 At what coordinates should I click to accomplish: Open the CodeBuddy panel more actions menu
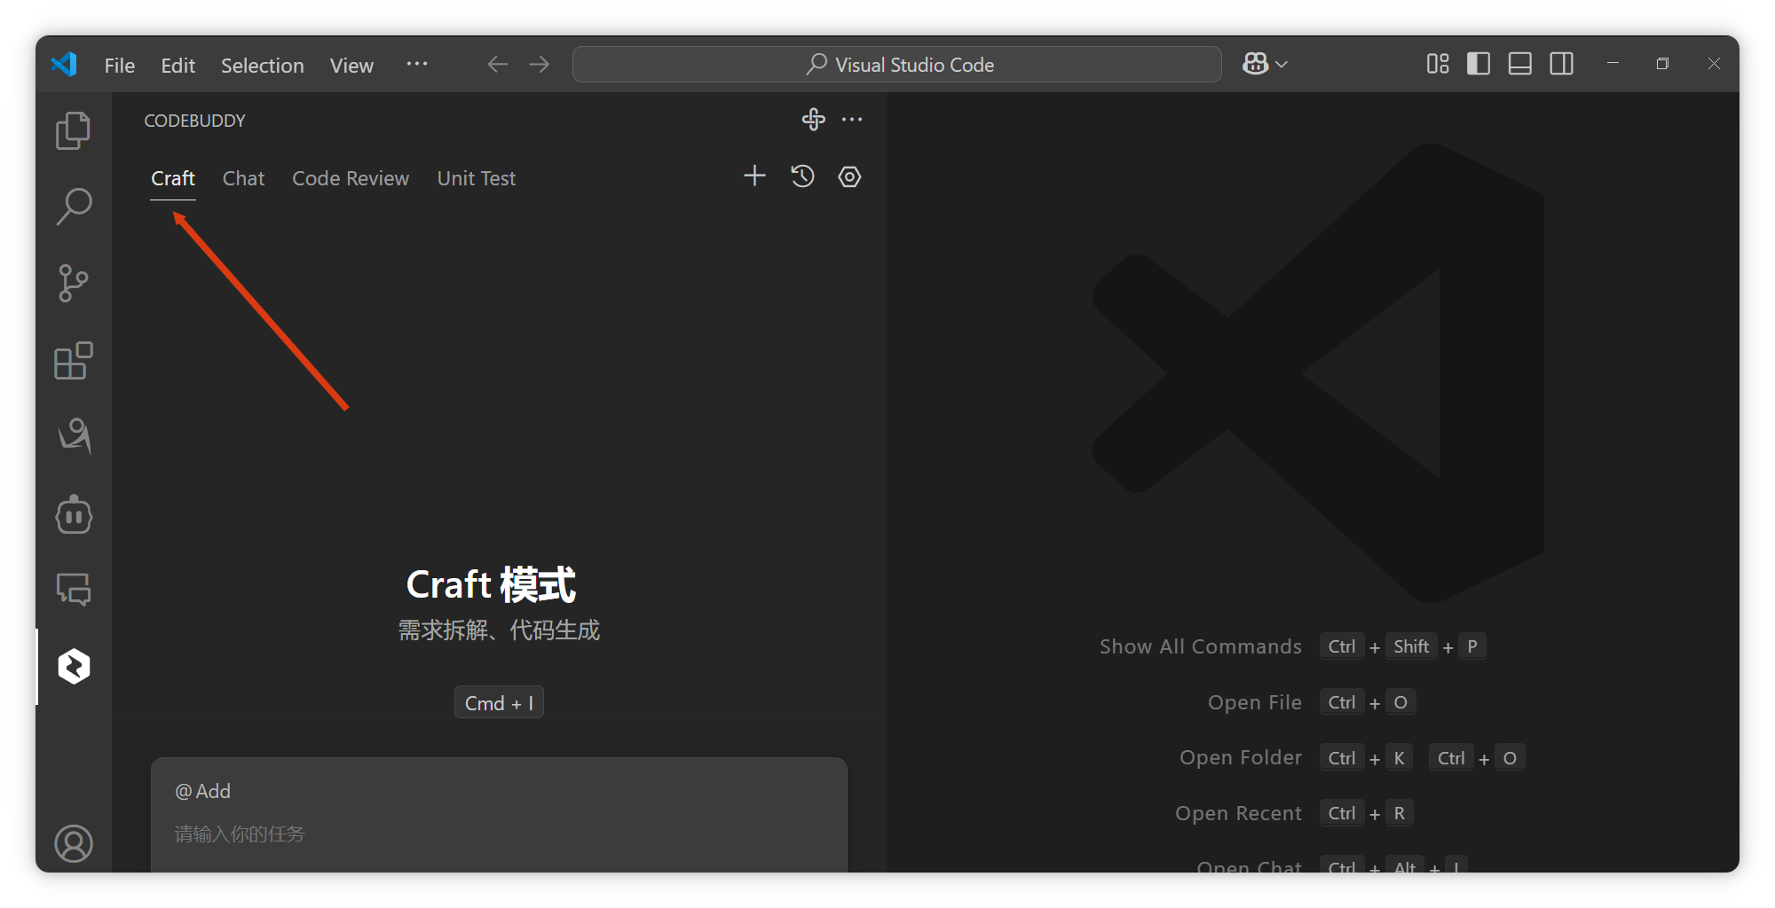(852, 120)
